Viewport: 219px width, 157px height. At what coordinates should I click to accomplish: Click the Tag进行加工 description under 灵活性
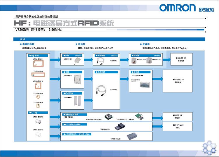(x=95, y=48)
